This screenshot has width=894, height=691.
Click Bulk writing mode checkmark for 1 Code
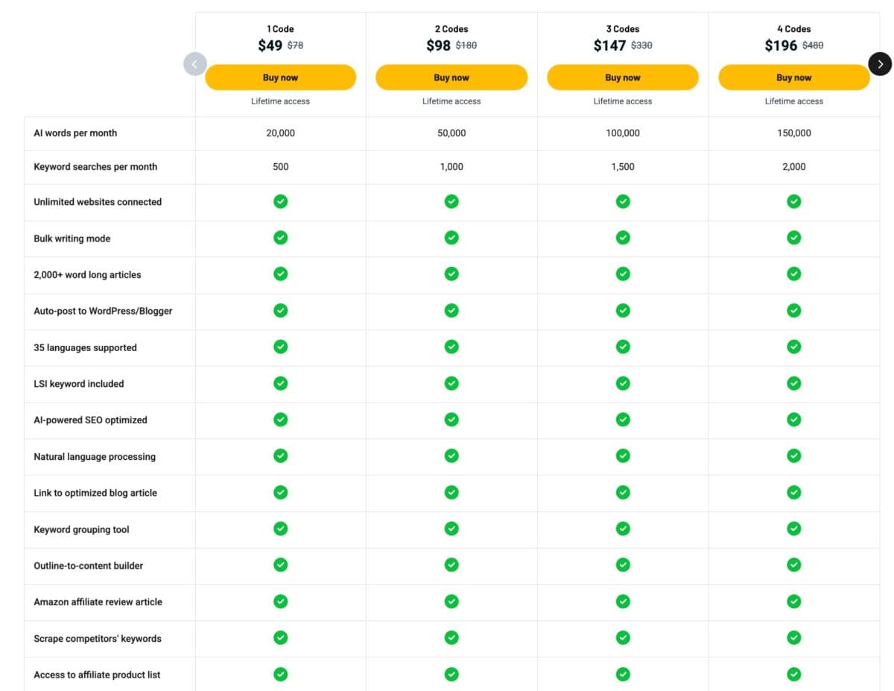pos(280,238)
